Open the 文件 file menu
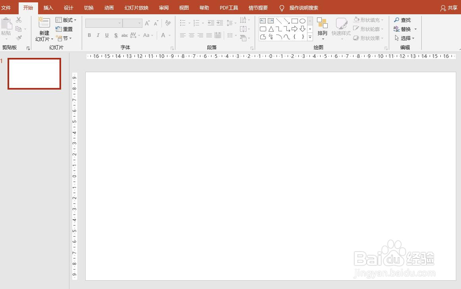This screenshot has height=289, width=461. [6, 8]
